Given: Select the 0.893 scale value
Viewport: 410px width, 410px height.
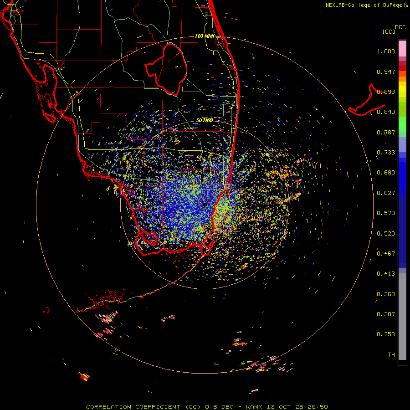Looking at the screenshot, I should pyautogui.click(x=386, y=92).
